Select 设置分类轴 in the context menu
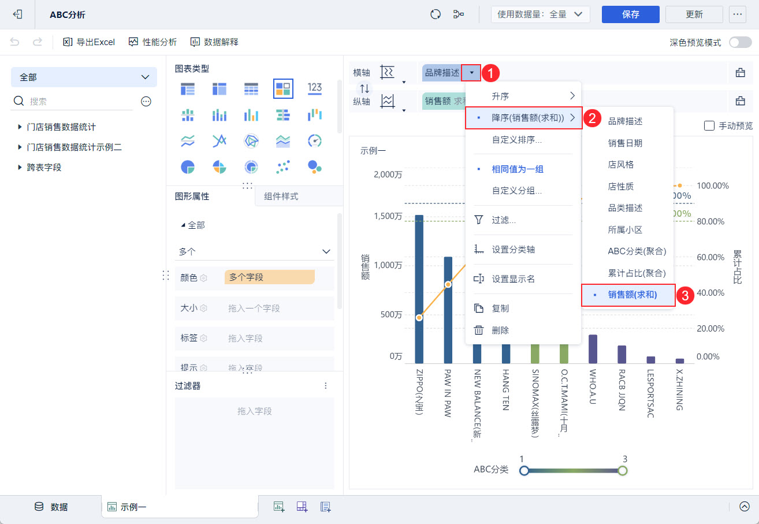The height and width of the screenshot is (524, 759). point(523,250)
